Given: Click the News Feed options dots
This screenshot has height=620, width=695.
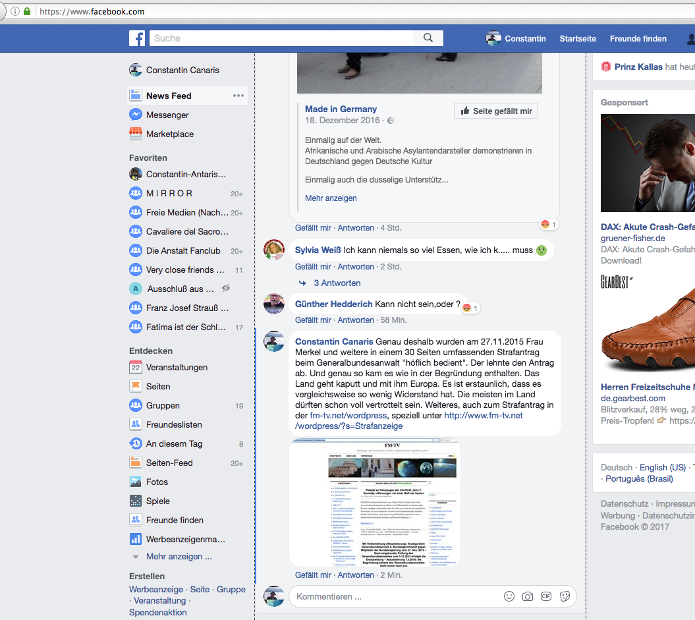Looking at the screenshot, I should 238,96.
